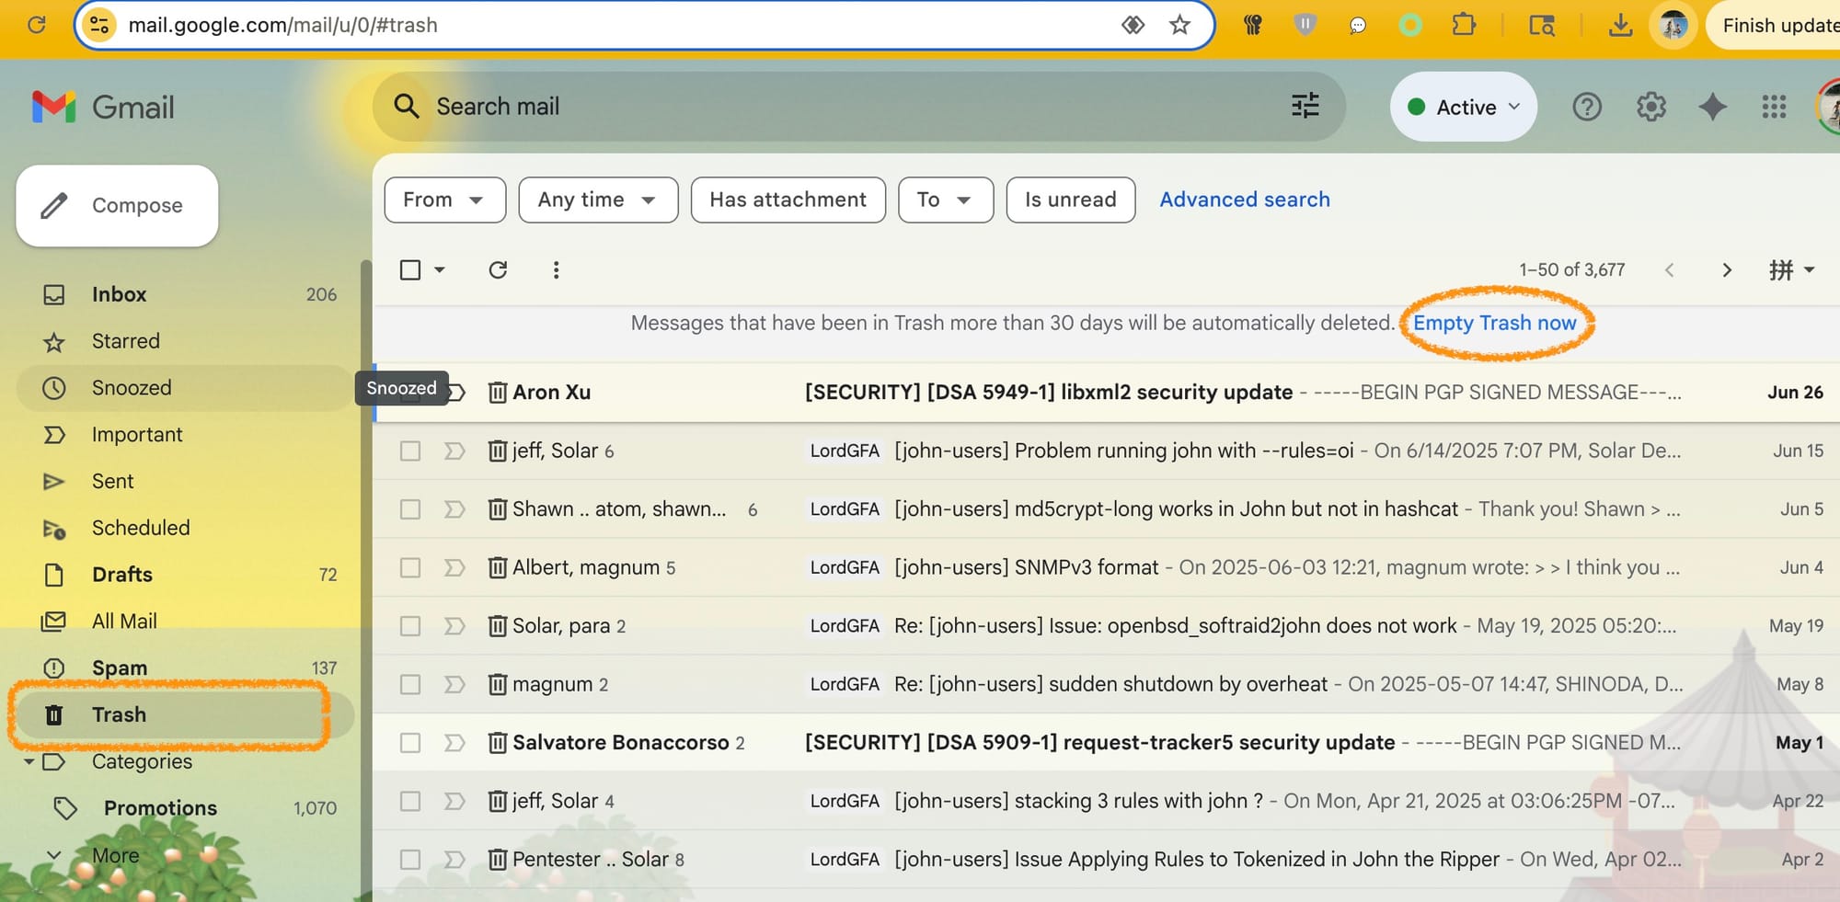Viewport: 1840px width, 902px height.
Task: Click Compose button
Action: (x=117, y=205)
